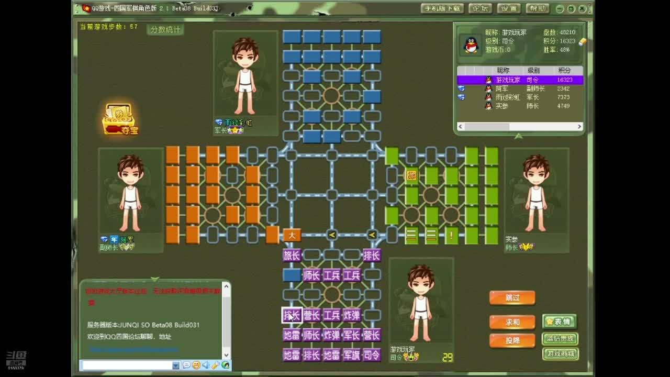
Task: Open the 设置 settings menu button
Action: coord(508,8)
